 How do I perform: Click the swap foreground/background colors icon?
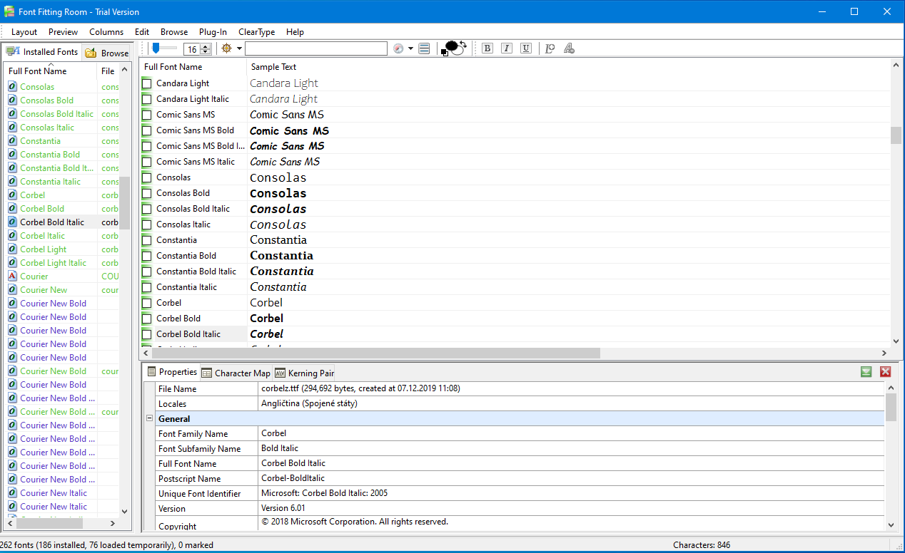click(x=462, y=44)
